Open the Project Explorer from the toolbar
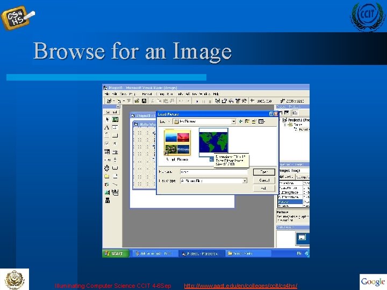Image resolution: width=387 pixels, height=290 pixels. click(218, 101)
